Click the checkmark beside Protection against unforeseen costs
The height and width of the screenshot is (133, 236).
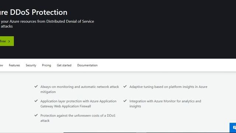pos(36,115)
